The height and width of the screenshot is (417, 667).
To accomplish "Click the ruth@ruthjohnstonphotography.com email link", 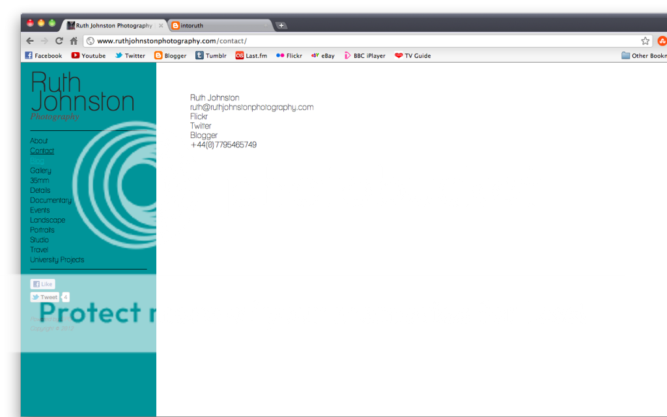I will coord(252,108).
